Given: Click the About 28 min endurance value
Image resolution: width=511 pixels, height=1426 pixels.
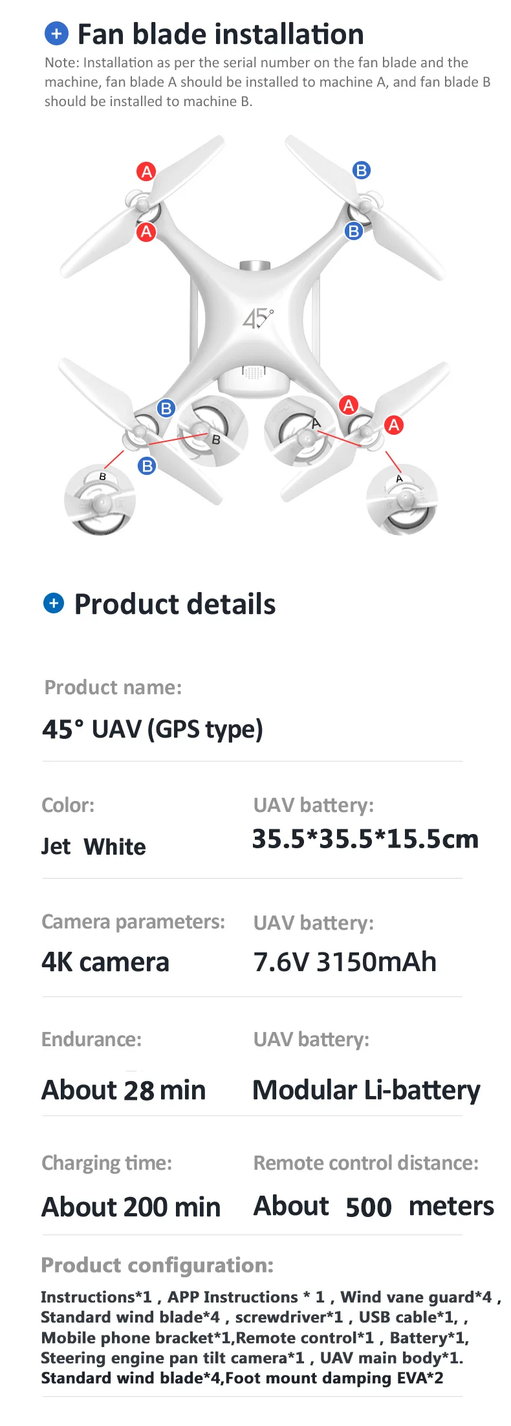Looking at the screenshot, I should coord(124,1090).
